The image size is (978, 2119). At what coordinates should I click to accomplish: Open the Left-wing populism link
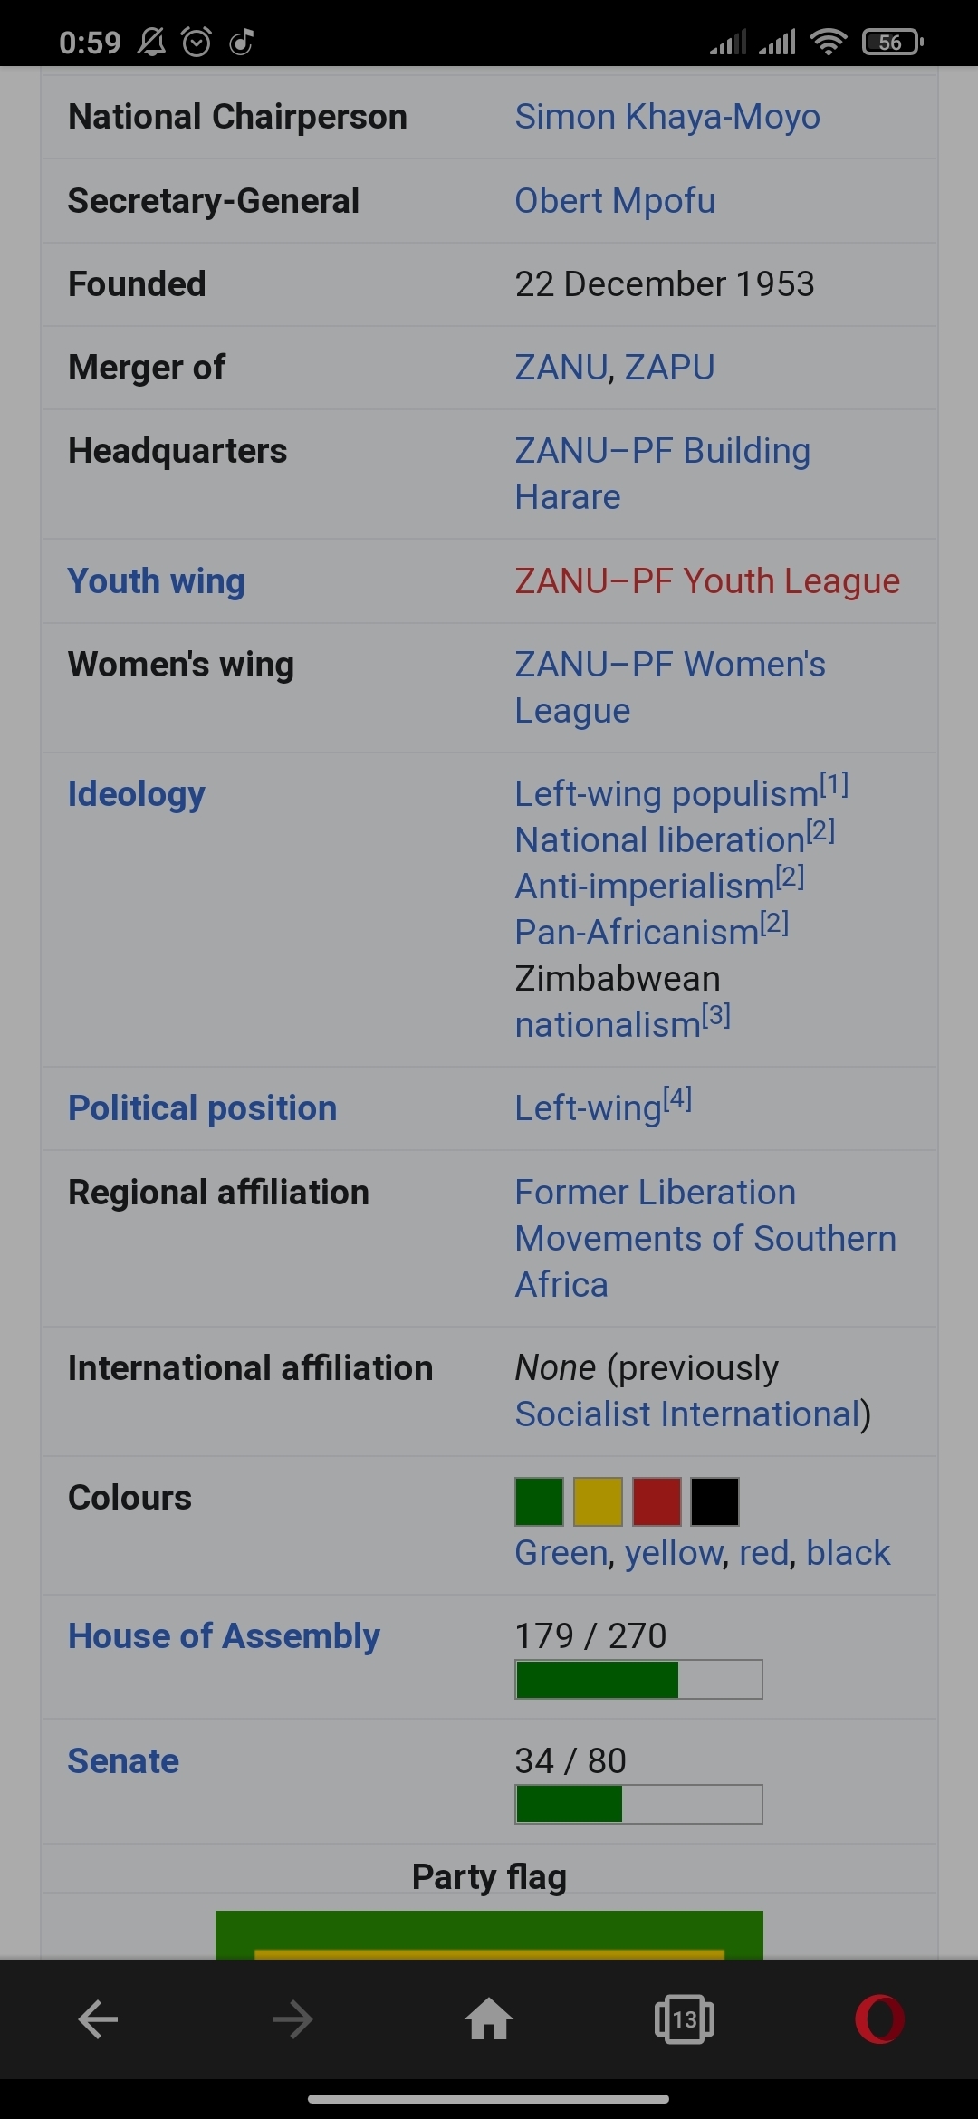(666, 794)
